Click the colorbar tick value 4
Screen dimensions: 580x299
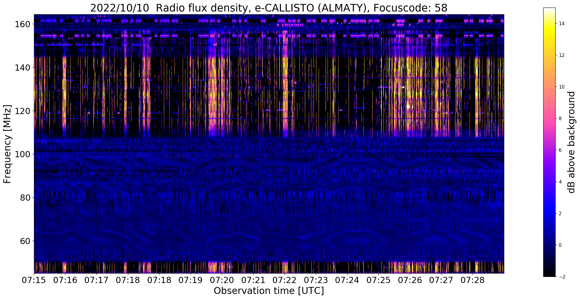pyautogui.click(x=560, y=182)
